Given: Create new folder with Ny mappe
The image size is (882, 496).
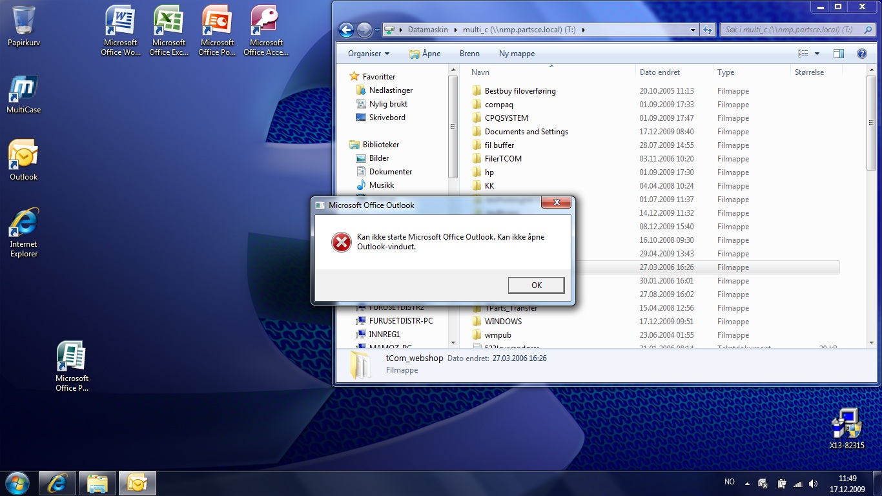Looking at the screenshot, I should point(517,54).
